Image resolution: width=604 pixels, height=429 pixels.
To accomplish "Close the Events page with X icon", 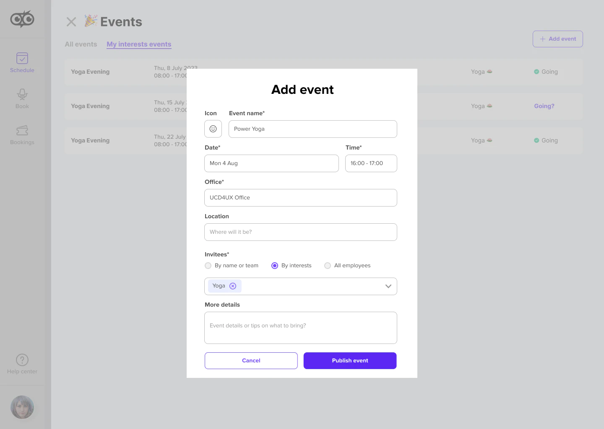I will [71, 22].
